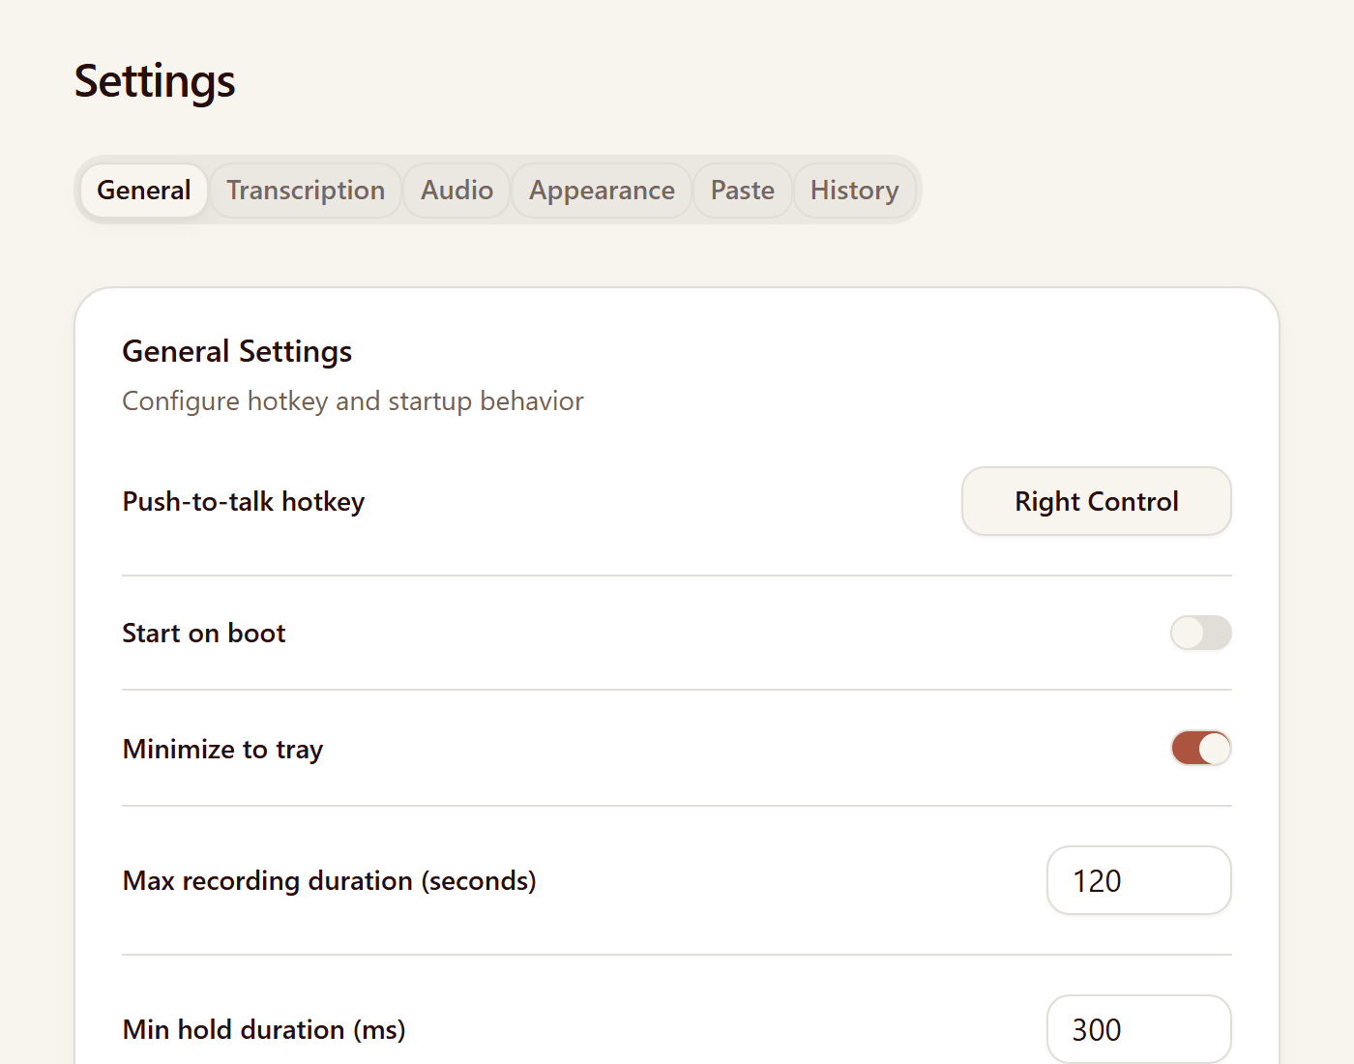Click the Min hold duration label text
The image size is (1354, 1064).
264,1030
